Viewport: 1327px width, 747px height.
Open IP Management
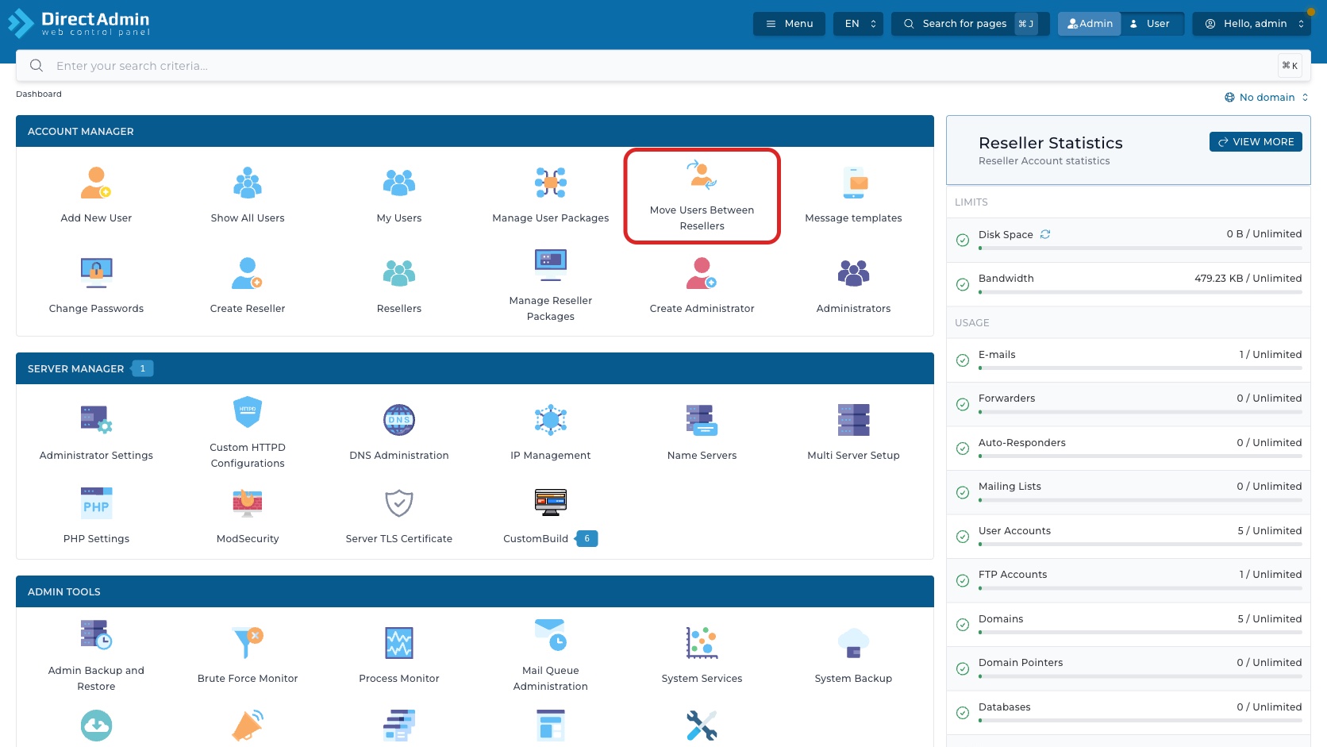[551, 432]
